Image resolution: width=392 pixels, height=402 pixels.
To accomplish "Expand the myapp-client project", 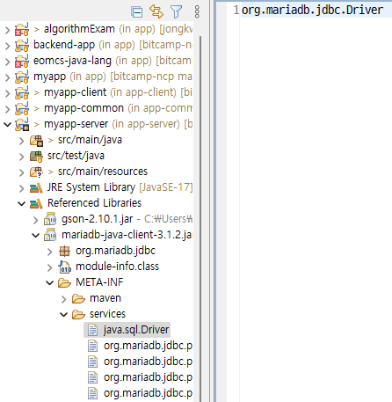I will point(7,93).
